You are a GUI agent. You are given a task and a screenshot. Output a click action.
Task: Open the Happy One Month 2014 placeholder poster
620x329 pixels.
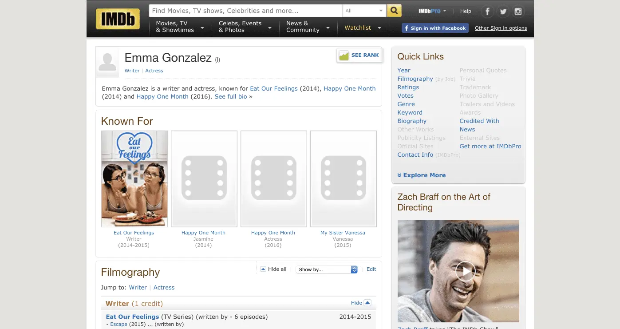coord(204,179)
